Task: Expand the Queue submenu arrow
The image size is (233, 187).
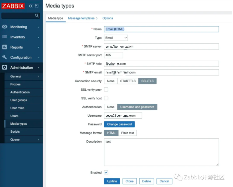Action: [x=39, y=140]
